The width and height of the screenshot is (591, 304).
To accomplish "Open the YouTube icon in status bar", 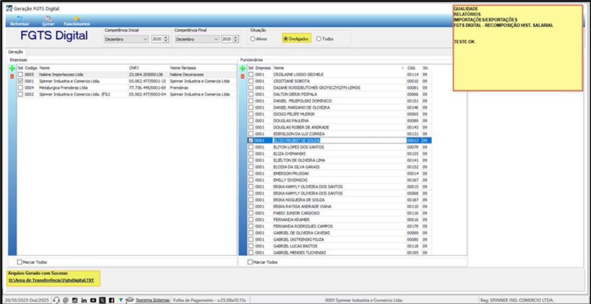I will pyautogui.click(x=93, y=300).
